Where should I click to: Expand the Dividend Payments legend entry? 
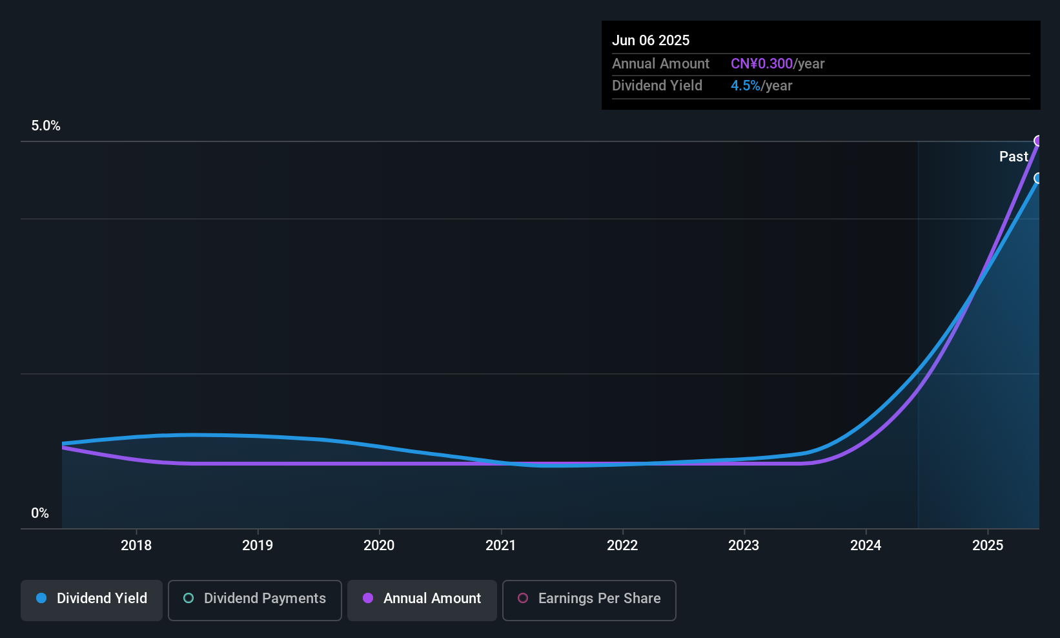254,599
